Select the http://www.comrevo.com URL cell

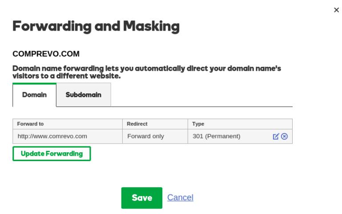pyautogui.click(x=52, y=136)
